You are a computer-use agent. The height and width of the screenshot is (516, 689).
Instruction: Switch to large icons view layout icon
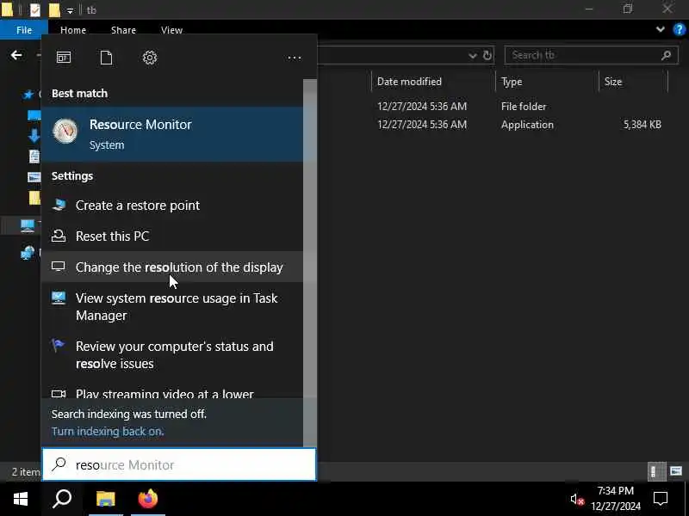[676, 471]
